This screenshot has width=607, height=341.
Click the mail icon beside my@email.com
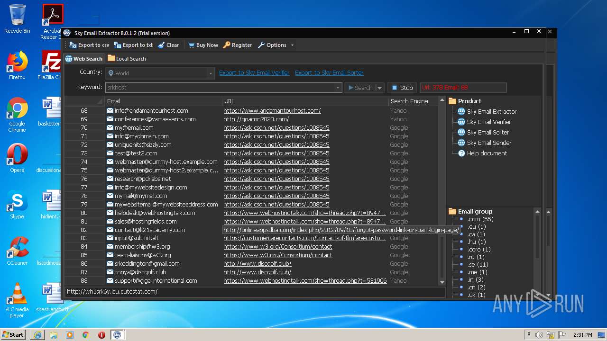pos(110,128)
